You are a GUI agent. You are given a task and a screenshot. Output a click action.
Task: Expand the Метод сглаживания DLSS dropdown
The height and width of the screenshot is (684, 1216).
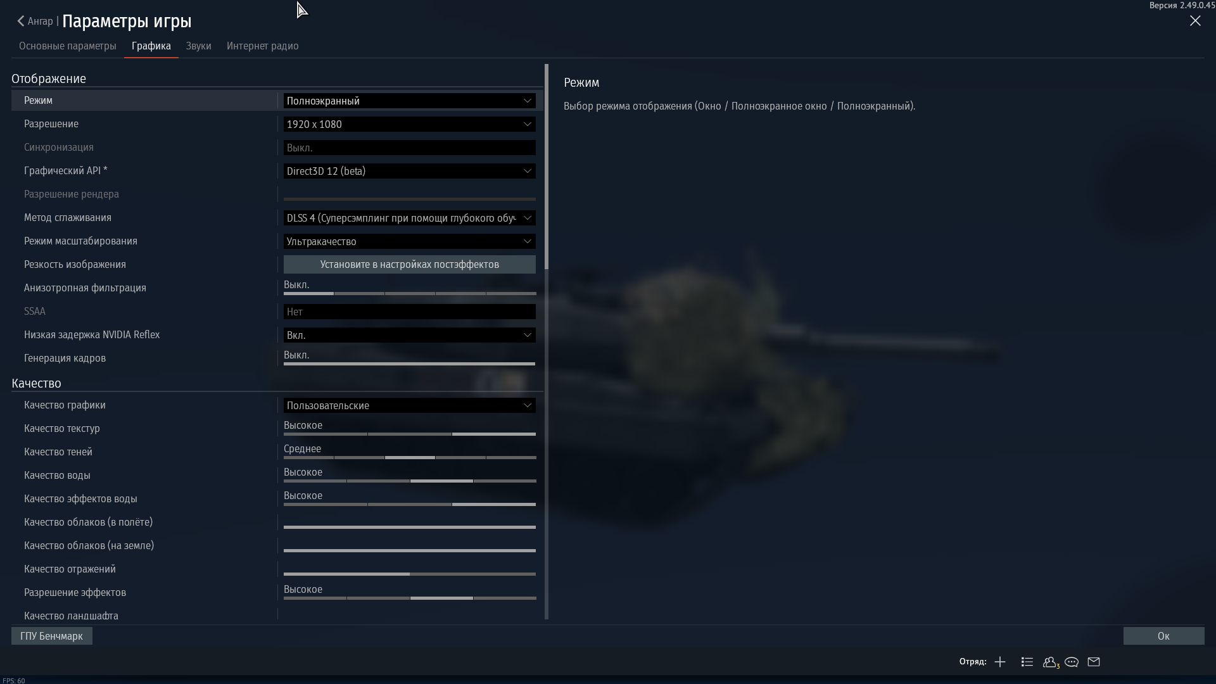pyautogui.click(x=409, y=218)
